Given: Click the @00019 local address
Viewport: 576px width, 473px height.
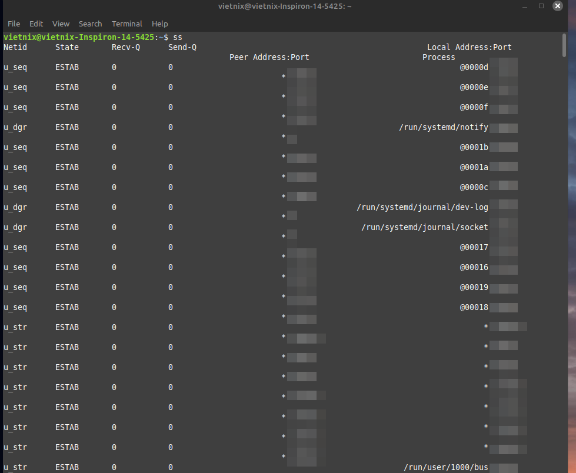Looking at the screenshot, I should (x=474, y=288).
